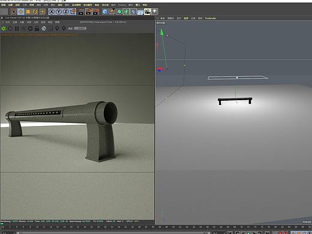Open Live Viewer settings gear icon
312x234 pixels.
30,29
